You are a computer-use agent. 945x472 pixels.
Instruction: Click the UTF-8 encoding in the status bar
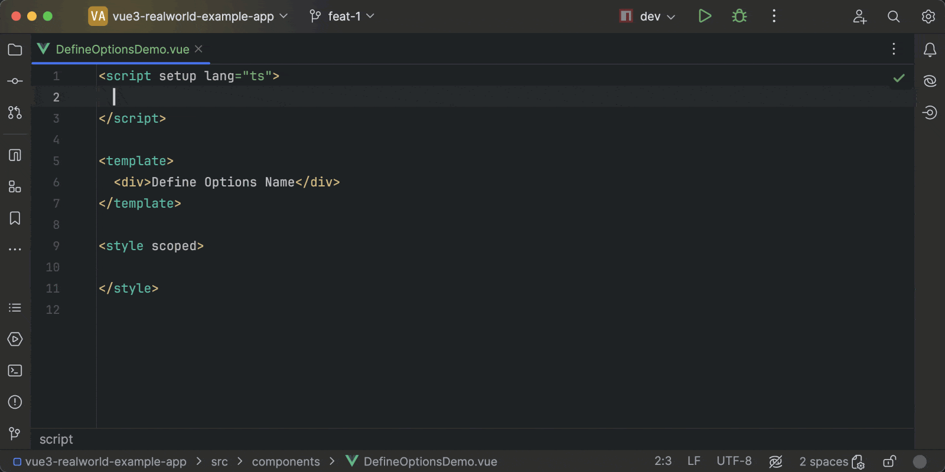(x=734, y=461)
